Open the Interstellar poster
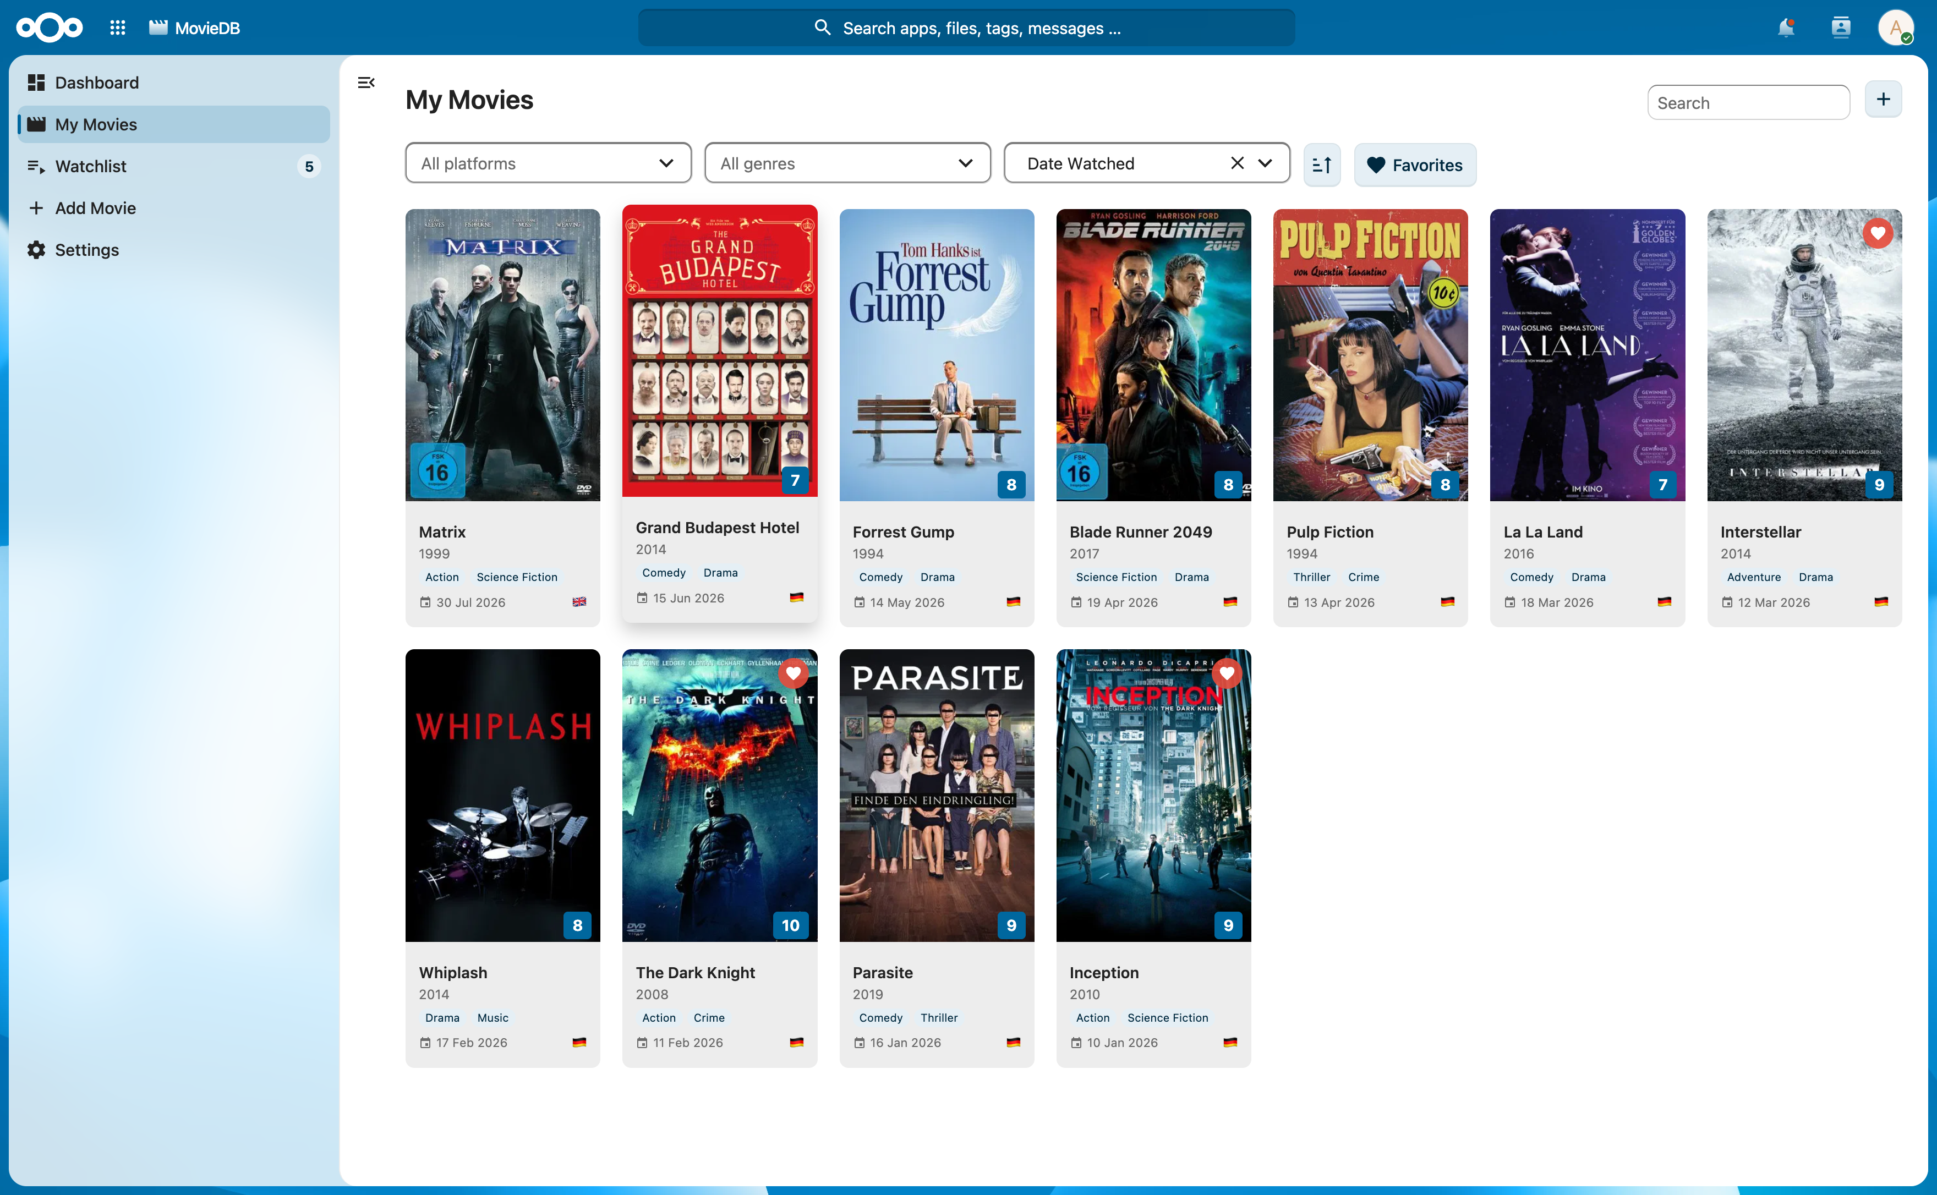Image resolution: width=1937 pixels, height=1195 pixels. tap(1804, 355)
